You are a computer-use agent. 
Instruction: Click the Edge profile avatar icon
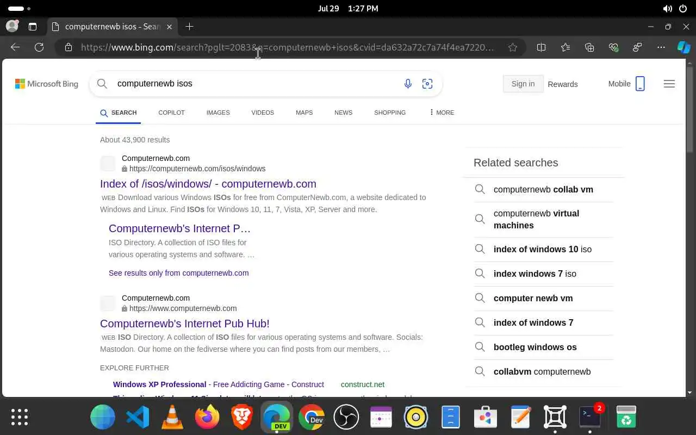click(x=12, y=26)
